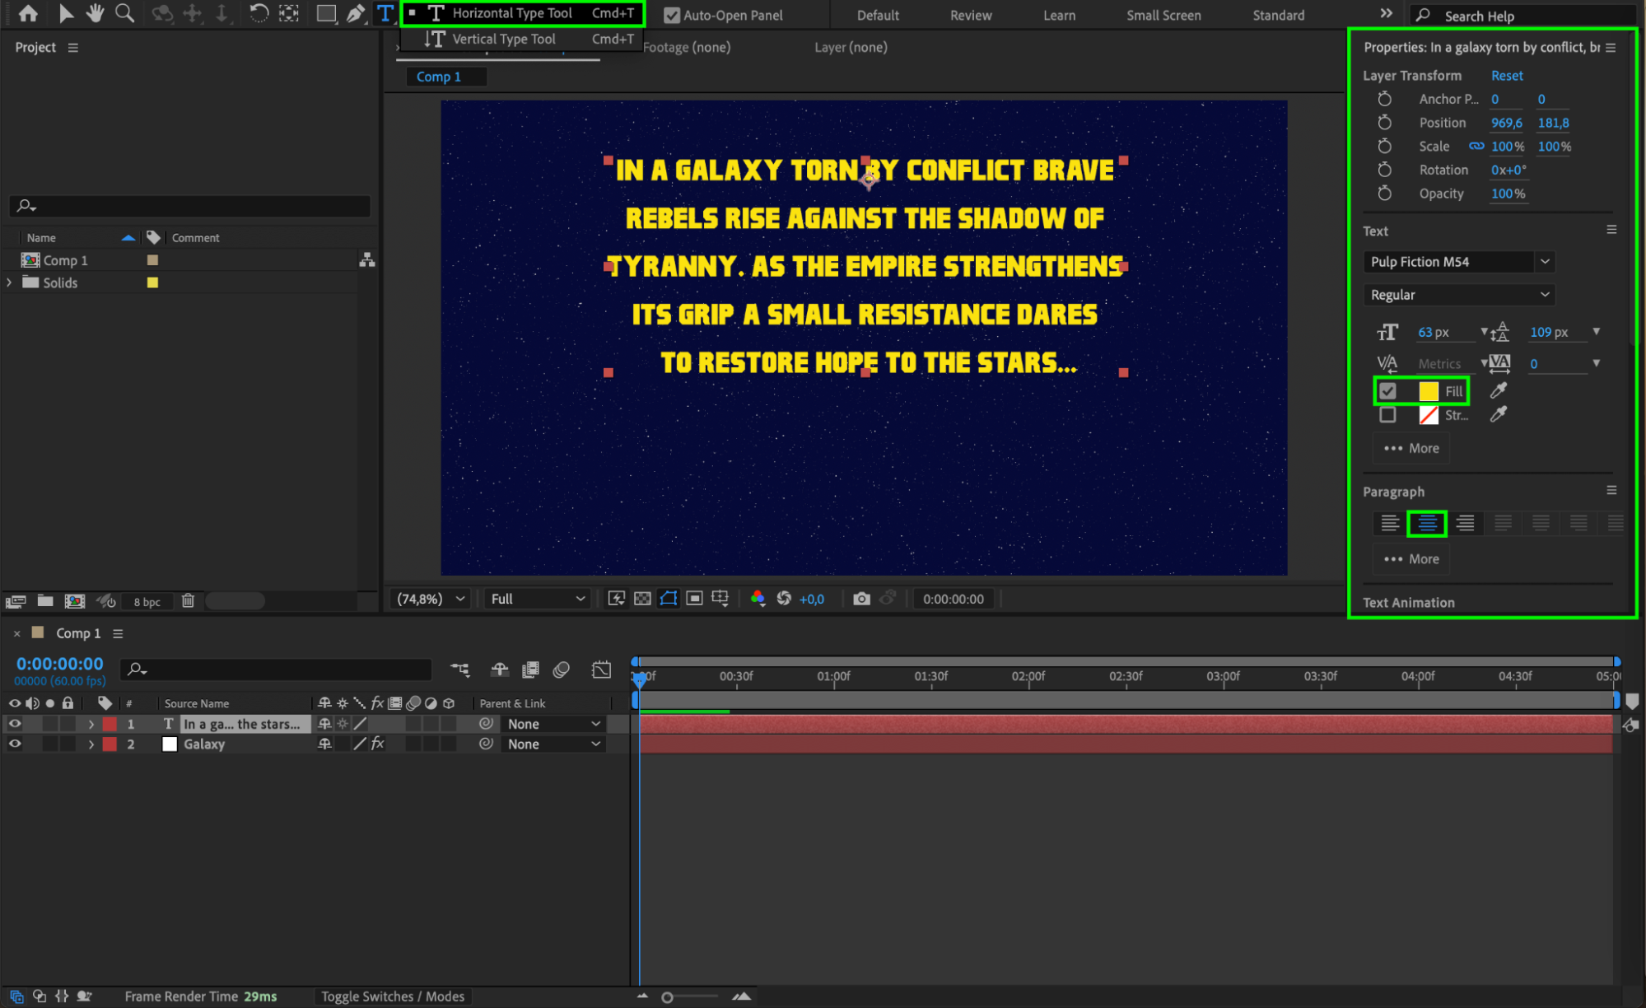The image size is (1646, 1008).
Task: Expand the Solids folder
Action: (x=9, y=282)
